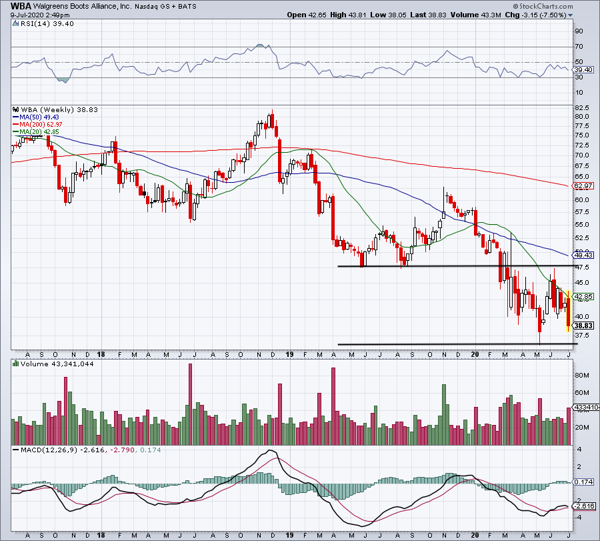The width and height of the screenshot is (600, 541).
Task: Click the 0.174 MACD histogram tag
Action: [584, 482]
